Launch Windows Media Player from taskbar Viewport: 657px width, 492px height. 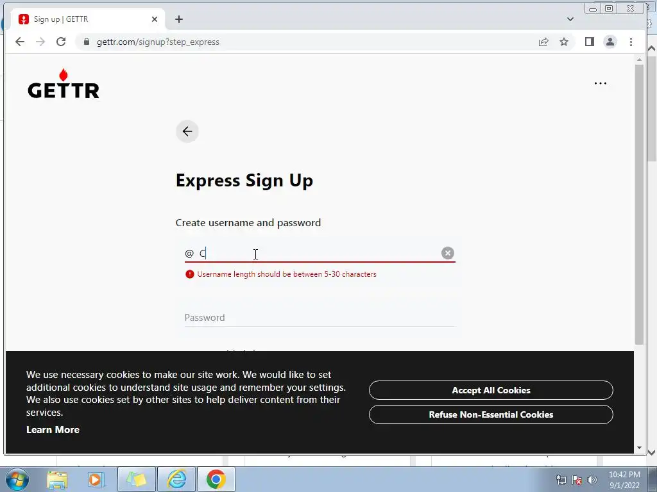(96, 479)
